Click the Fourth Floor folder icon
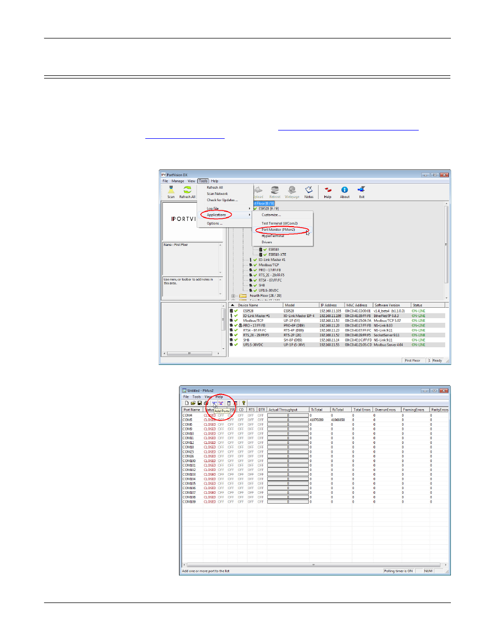Viewport: 495px width, 642px height. (x=242, y=296)
